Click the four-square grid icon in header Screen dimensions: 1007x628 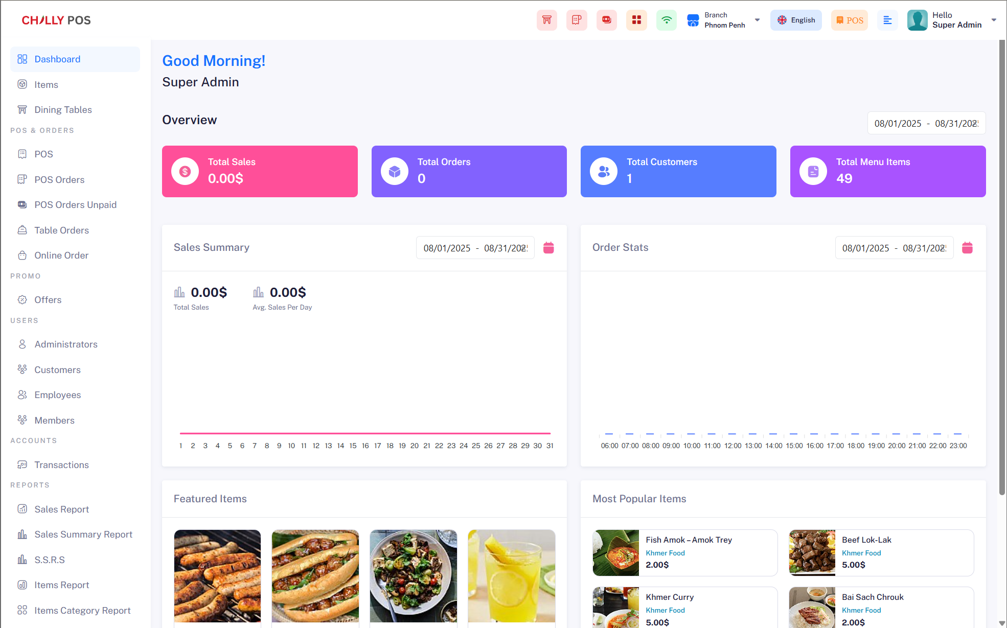(636, 20)
